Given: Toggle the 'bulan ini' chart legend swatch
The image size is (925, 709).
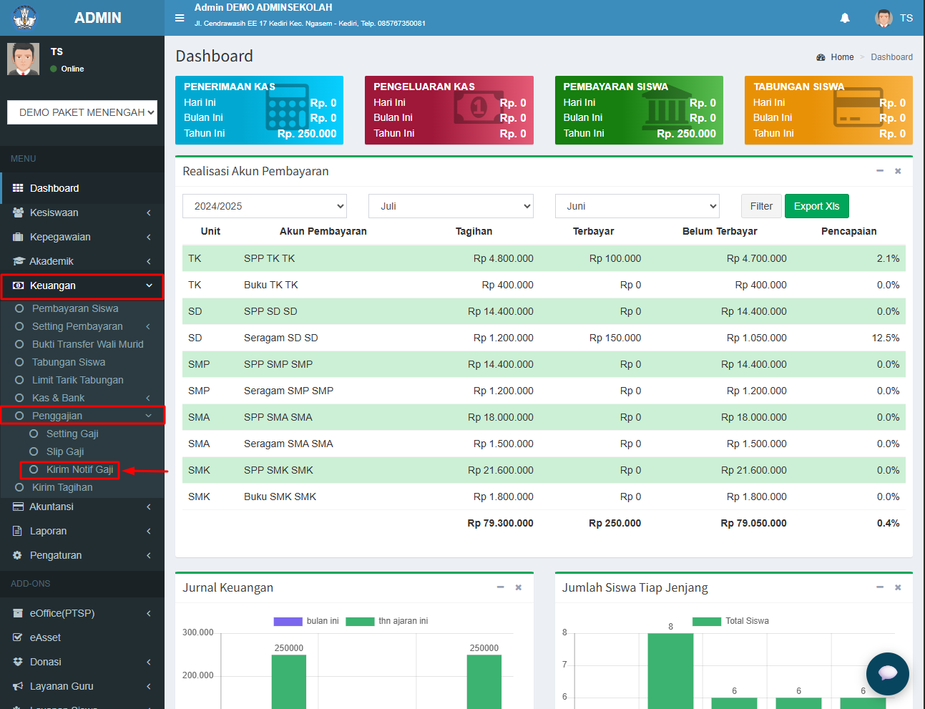Looking at the screenshot, I should click(288, 621).
